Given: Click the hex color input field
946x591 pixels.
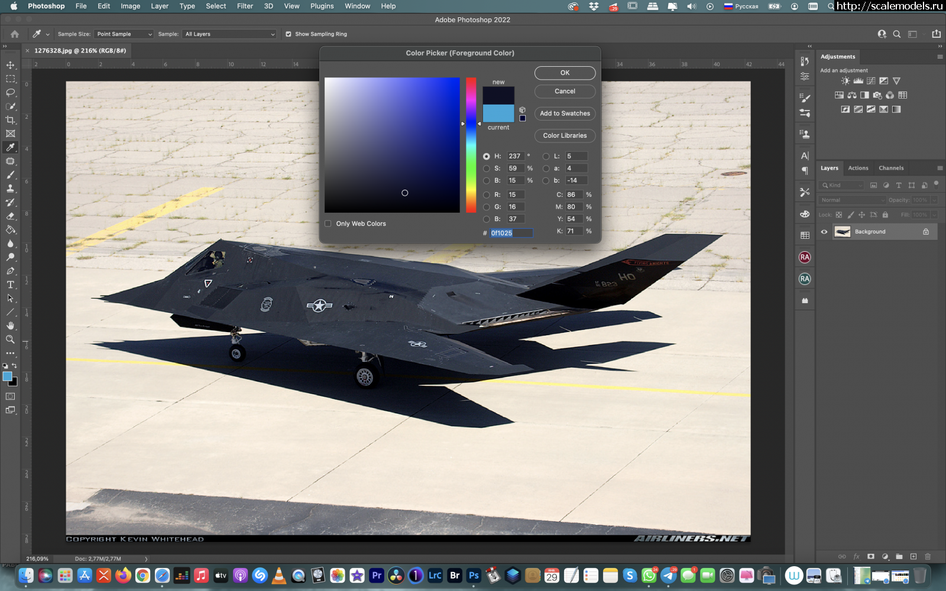Looking at the screenshot, I should (511, 233).
